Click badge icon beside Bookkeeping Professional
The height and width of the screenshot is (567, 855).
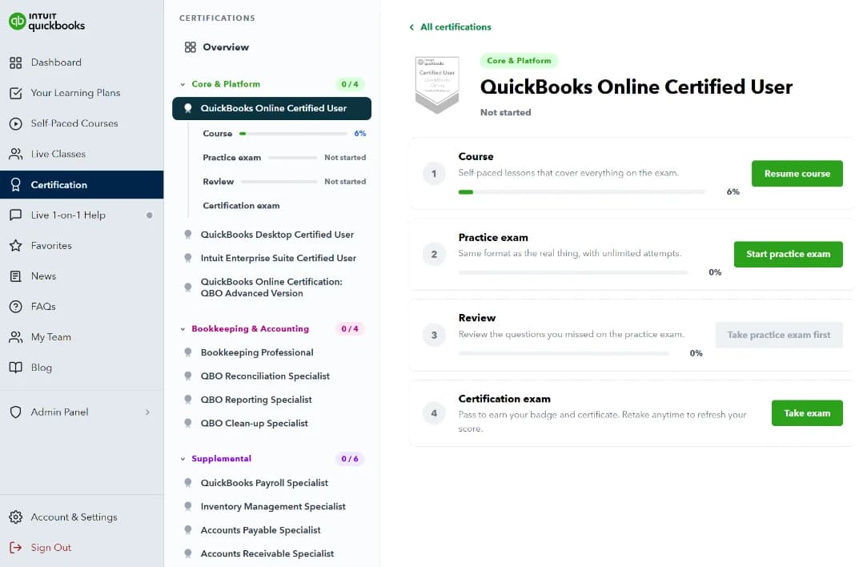(187, 352)
